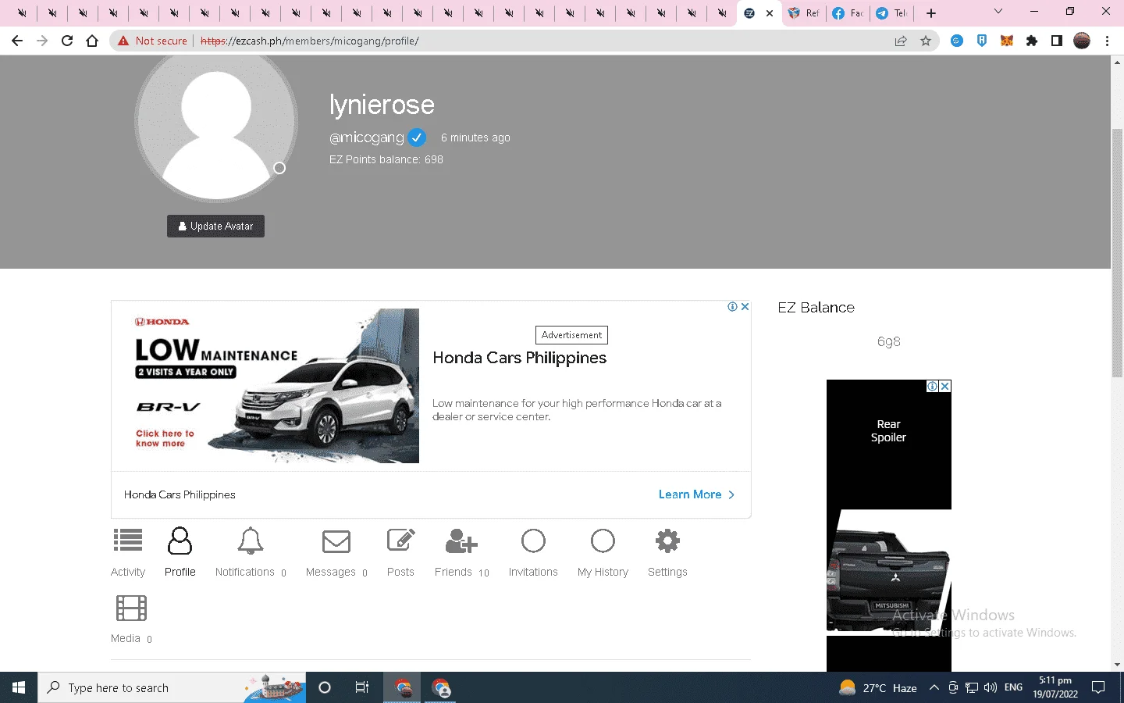Click the EZ Balance heading
1124x703 pixels.
click(x=816, y=308)
